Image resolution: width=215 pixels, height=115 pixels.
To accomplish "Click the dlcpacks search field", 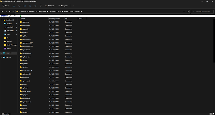I will pyautogui.click(x=202, y=11).
